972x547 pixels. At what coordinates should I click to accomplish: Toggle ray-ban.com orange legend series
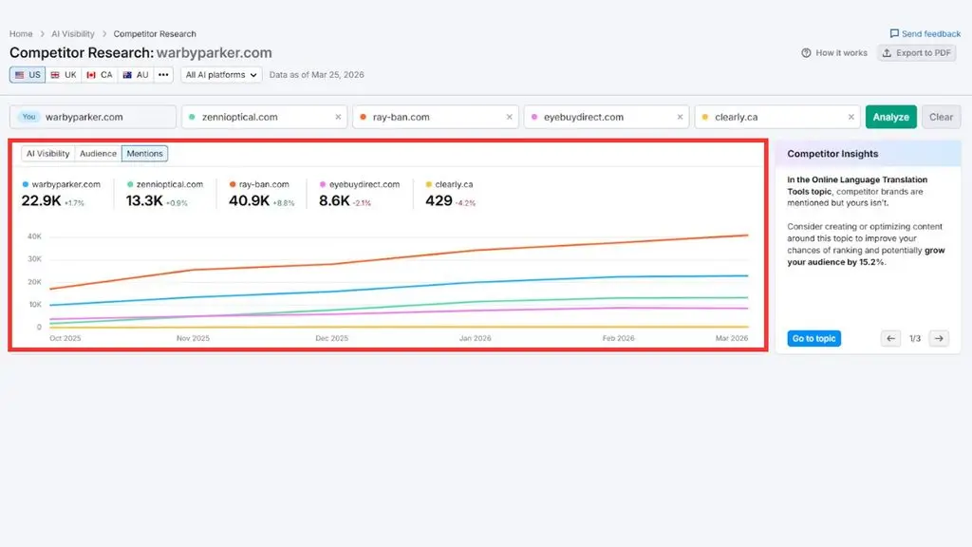(259, 184)
